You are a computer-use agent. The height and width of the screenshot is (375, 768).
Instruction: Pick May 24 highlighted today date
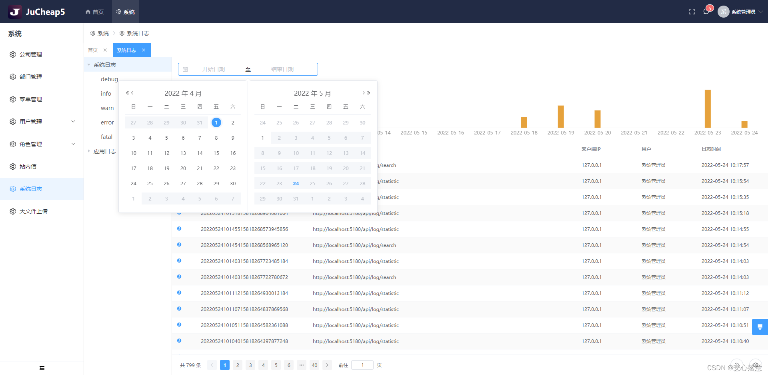pyautogui.click(x=296, y=183)
